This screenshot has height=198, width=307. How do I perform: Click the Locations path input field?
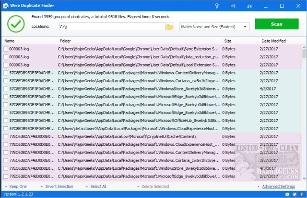pyautogui.click(x=112, y=27)
